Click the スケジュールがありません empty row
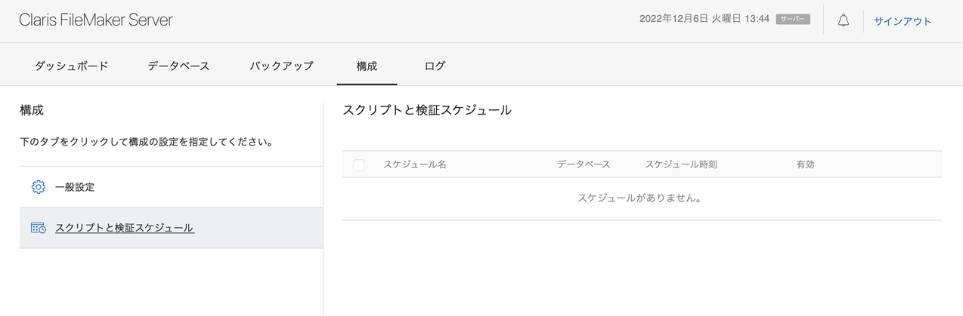 pos(642,198)
